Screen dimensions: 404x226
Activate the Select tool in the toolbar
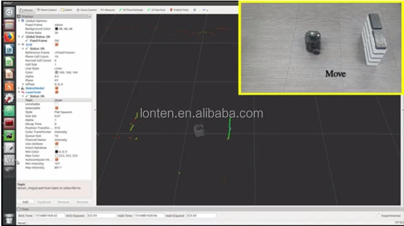coord(67,10)
